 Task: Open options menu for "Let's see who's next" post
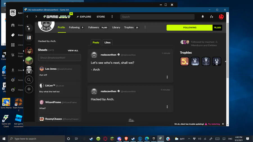pos(167,77)
